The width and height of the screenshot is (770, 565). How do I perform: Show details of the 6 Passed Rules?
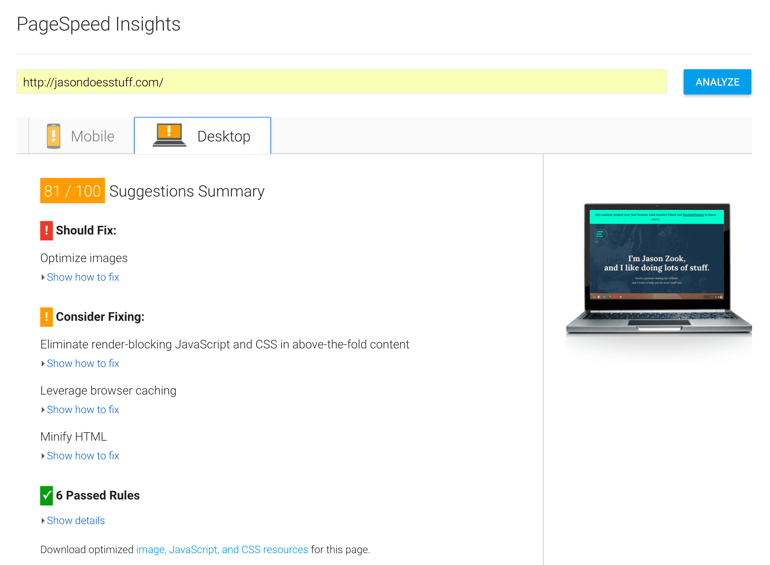coord(76,521)
